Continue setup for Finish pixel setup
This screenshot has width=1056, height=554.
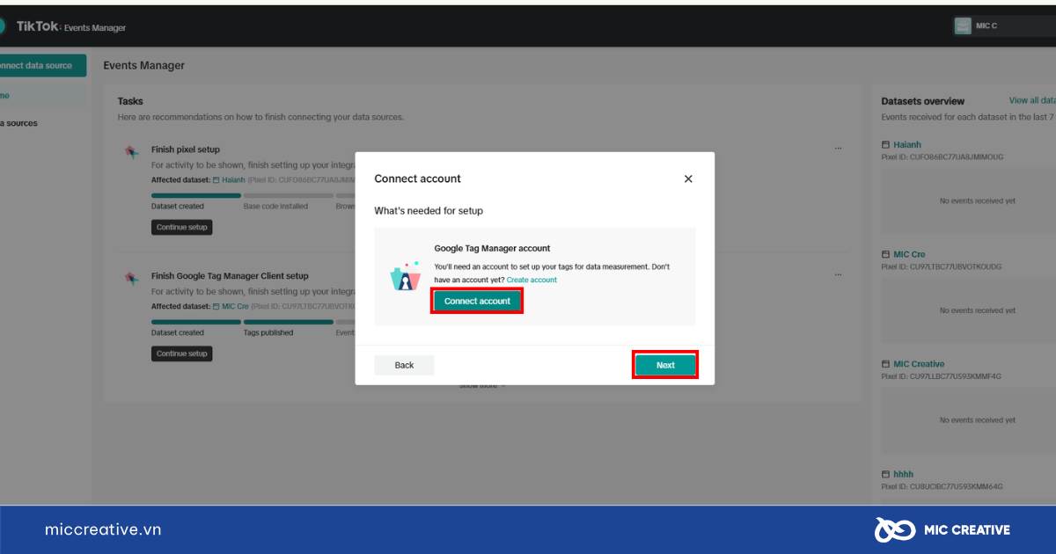tap(182, 227)
